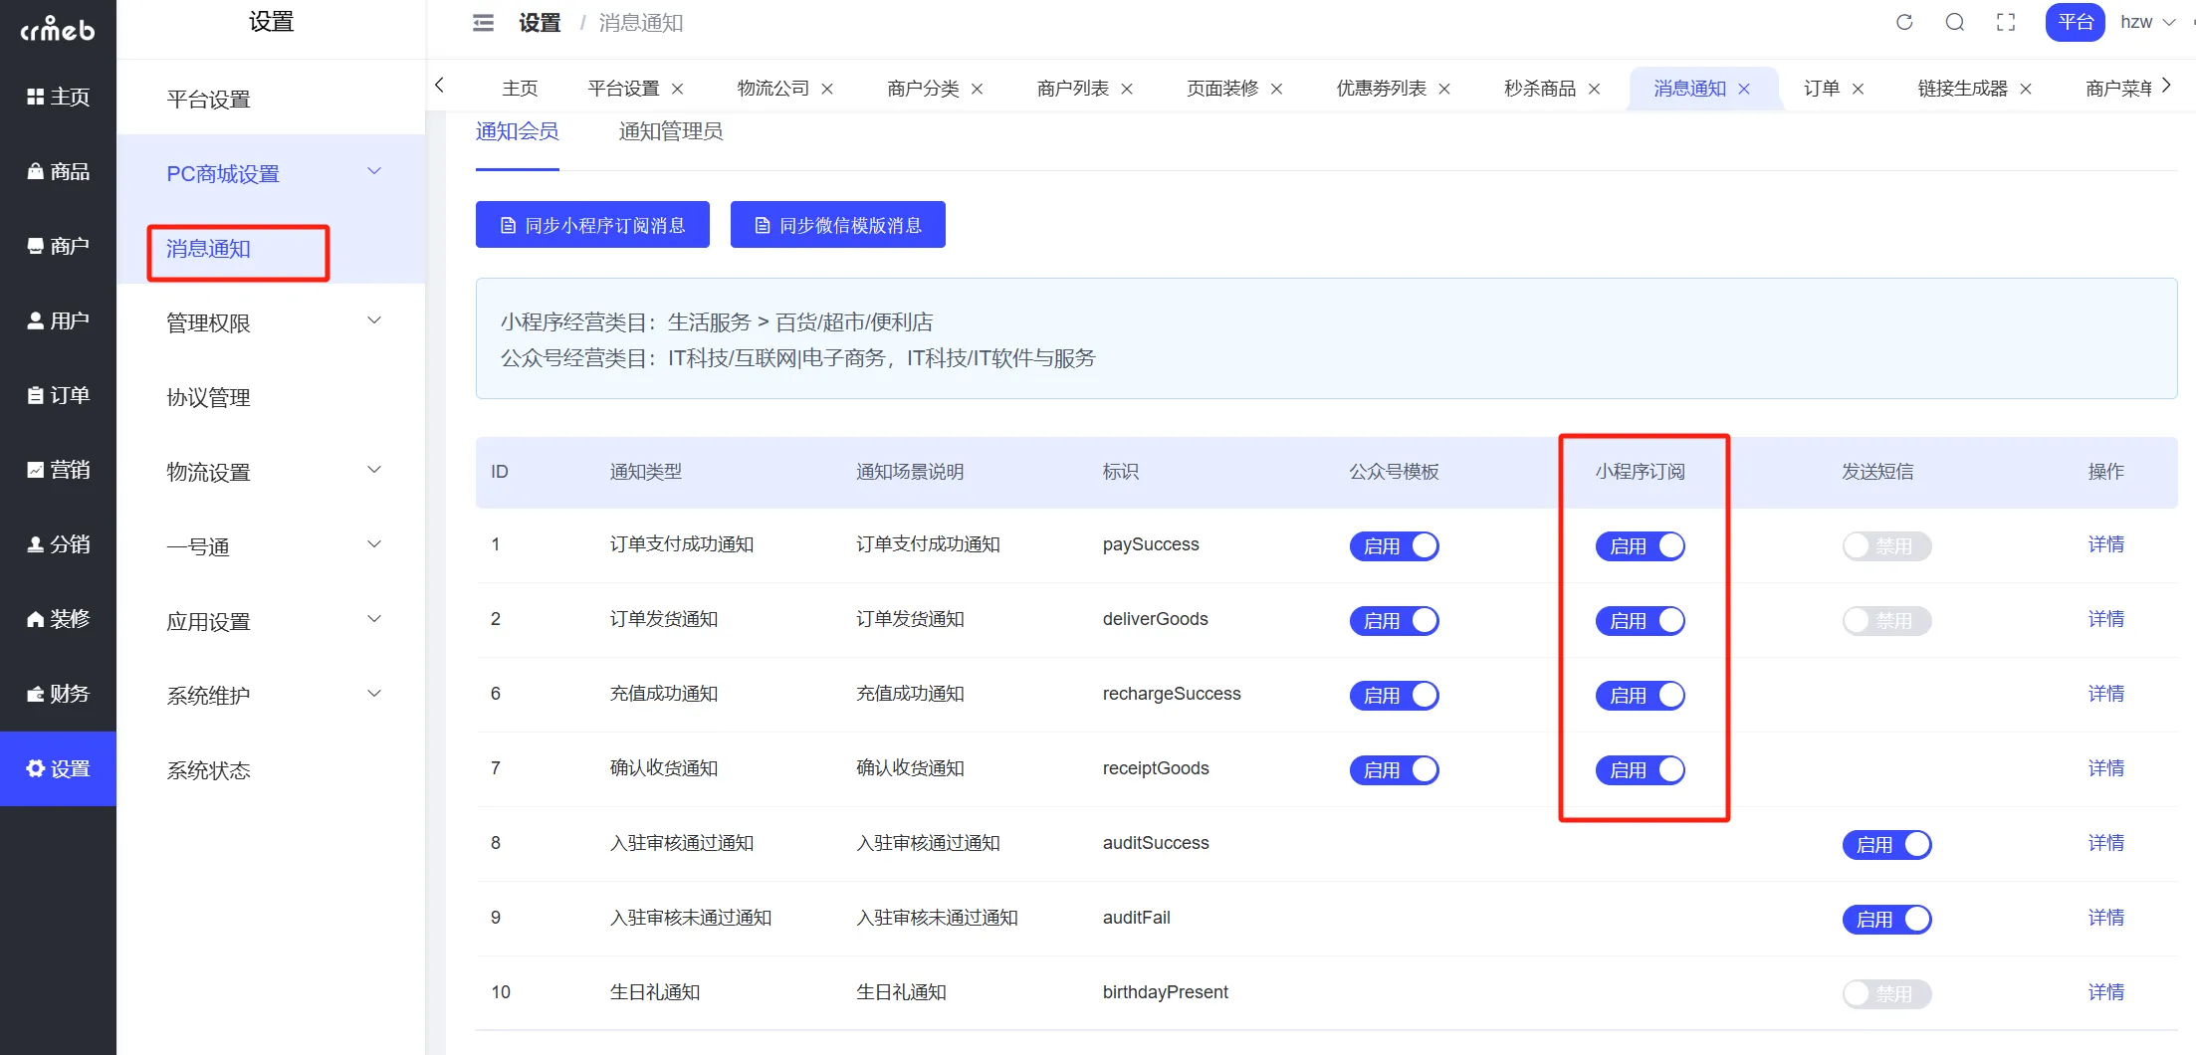The image size is (2196, 1055).
Task: Click 同步小程序订阅消息 button
Action: point(592,225)
